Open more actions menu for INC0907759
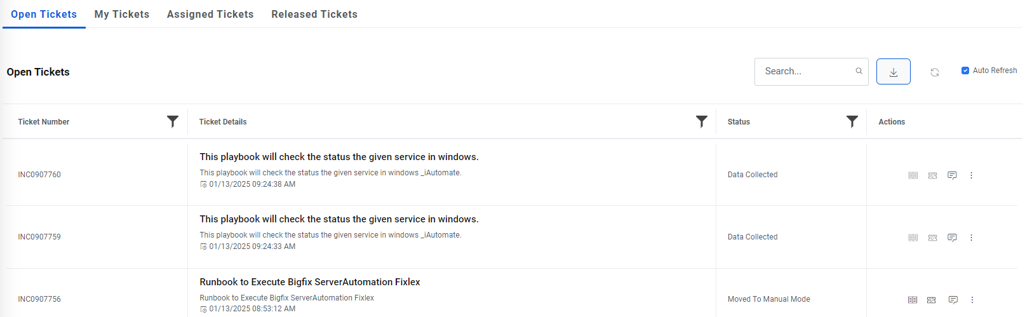The image size is (1025, 317). 971,238
